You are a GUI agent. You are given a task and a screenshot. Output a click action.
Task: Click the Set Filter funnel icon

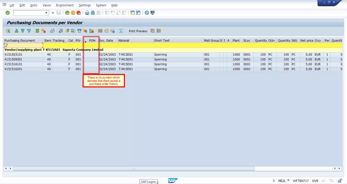pos(29,31)
